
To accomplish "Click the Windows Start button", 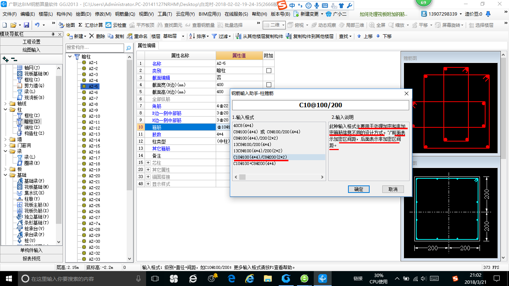I will tap(9, 279).
